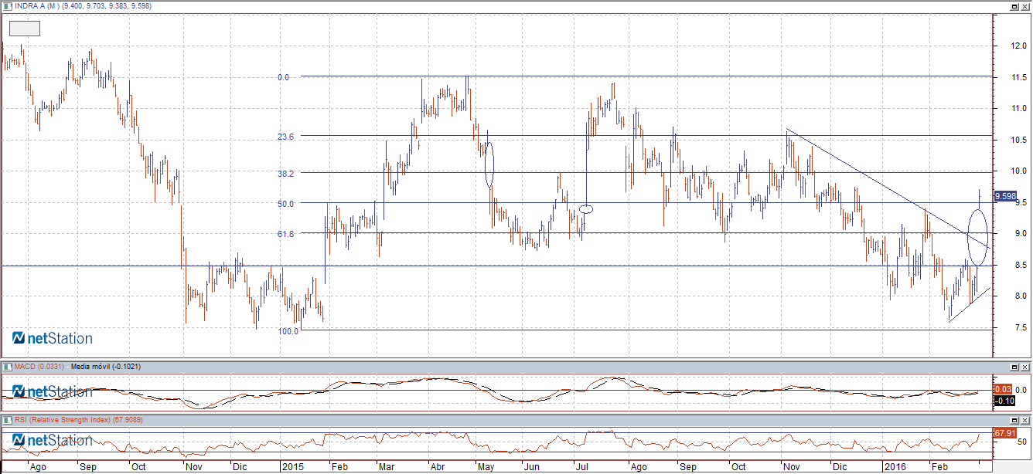The width and height of the screenshot is (1033, 474).
Task: Maximize the MACD indicator panel
Action: [x=1014, y=366]
